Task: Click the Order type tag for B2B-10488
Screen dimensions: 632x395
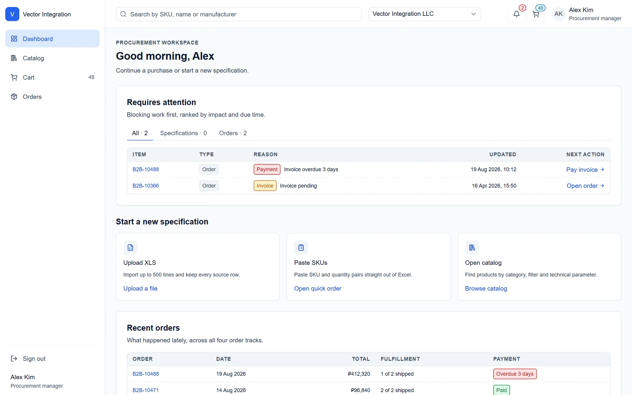Action: (209, 169)
